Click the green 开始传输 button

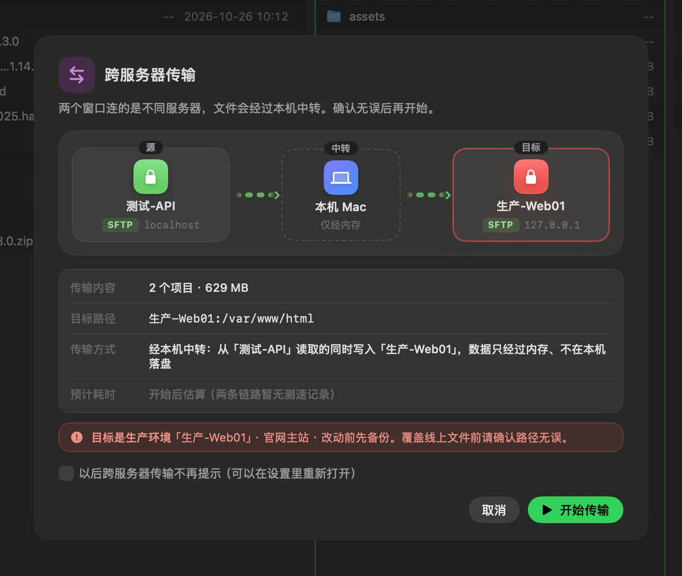pyautogui.click(x=575, y=510)
